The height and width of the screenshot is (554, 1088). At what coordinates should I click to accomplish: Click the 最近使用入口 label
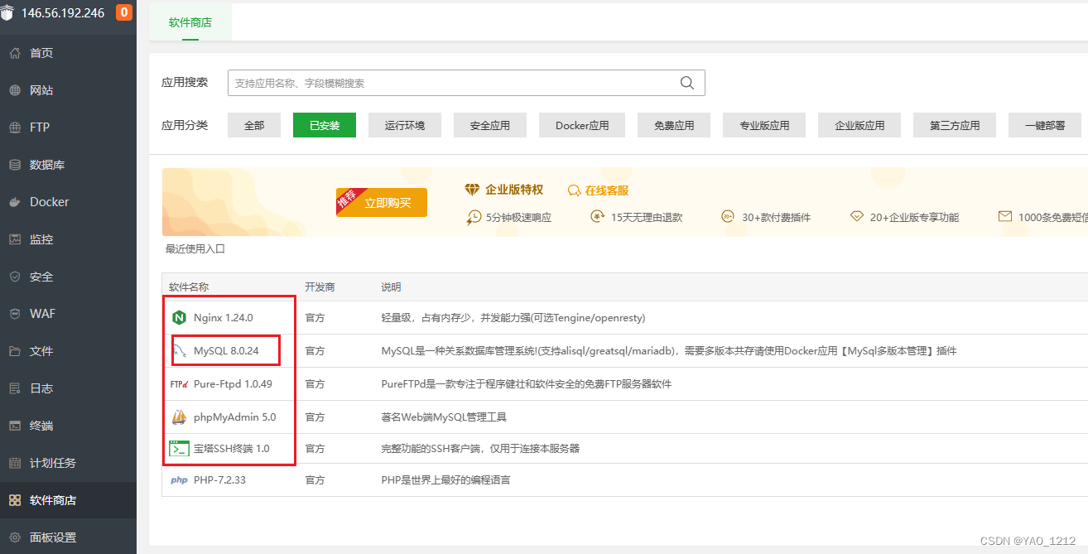coord(195,249)
